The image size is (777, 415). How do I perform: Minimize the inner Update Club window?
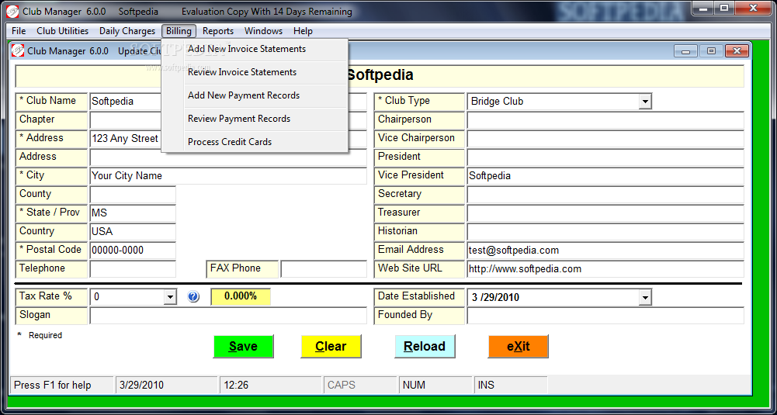pos(686,50)
